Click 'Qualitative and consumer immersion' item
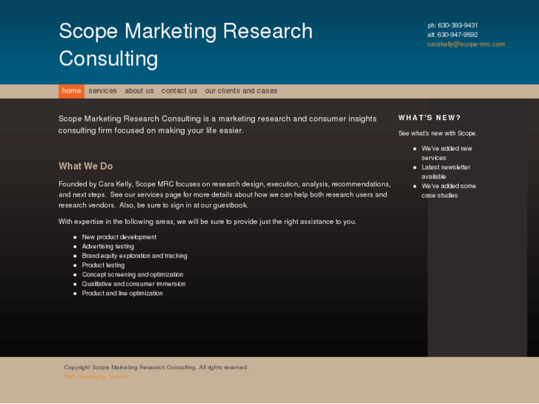Screen dimensions: 539x404 133,284
